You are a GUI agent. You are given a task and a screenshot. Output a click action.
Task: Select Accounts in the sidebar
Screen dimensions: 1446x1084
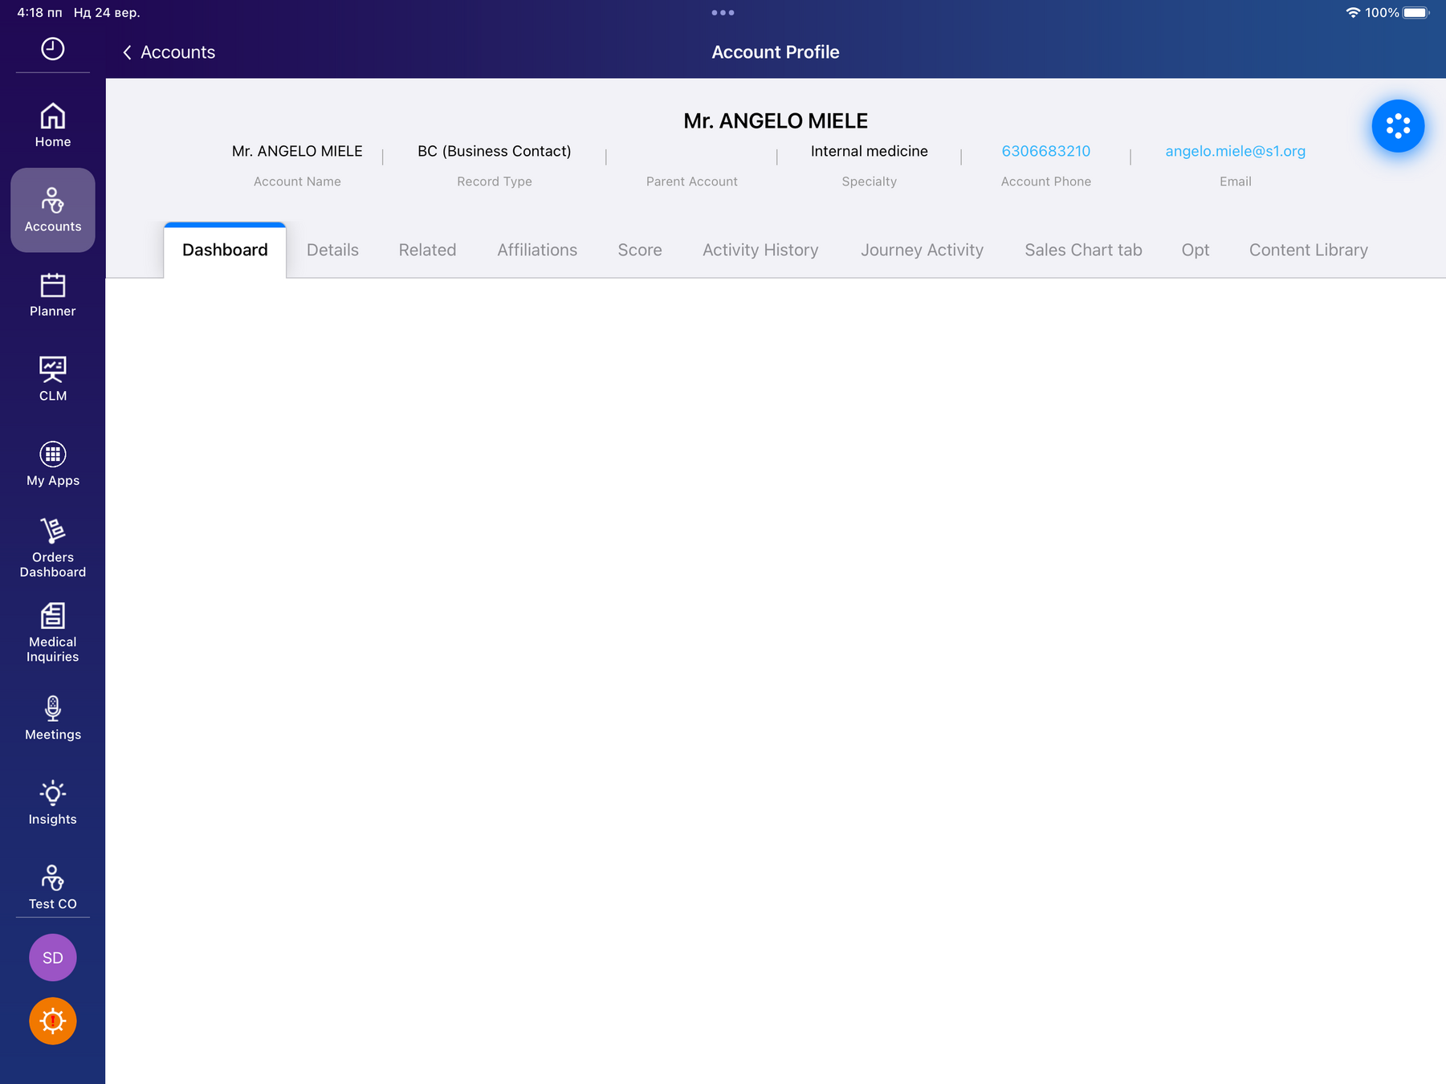52,210
